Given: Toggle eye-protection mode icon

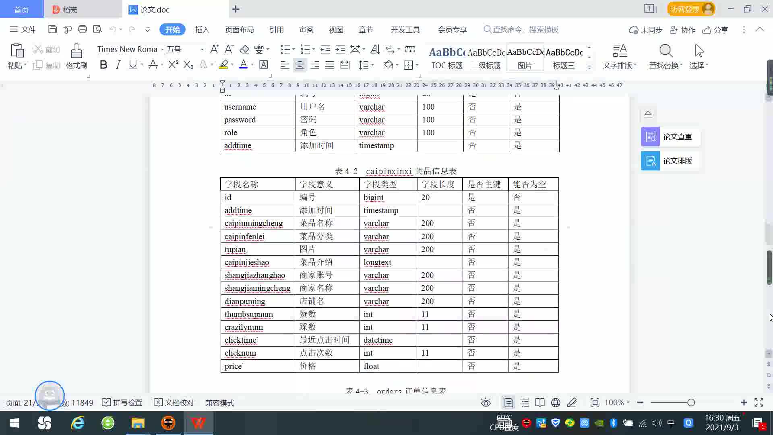Looking at the screenshot, I should [486, 402].
